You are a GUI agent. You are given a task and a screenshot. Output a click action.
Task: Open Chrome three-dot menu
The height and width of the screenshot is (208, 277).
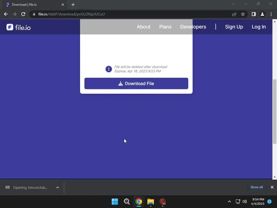(x=271, y=14)
